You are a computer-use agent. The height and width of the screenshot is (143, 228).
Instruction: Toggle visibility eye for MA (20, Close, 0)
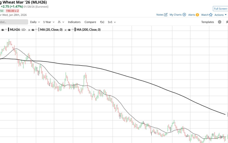click(33, 30)
